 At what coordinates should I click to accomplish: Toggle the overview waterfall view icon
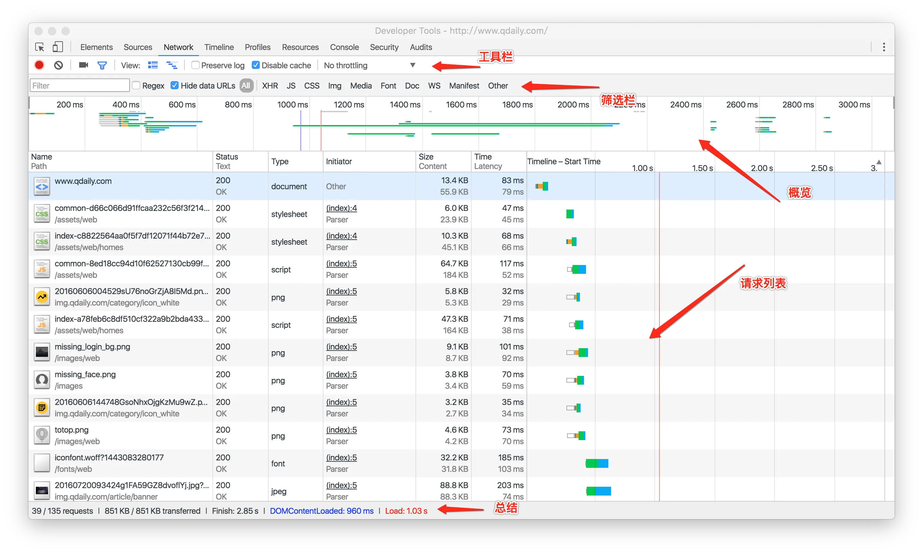tap(172, 65)
